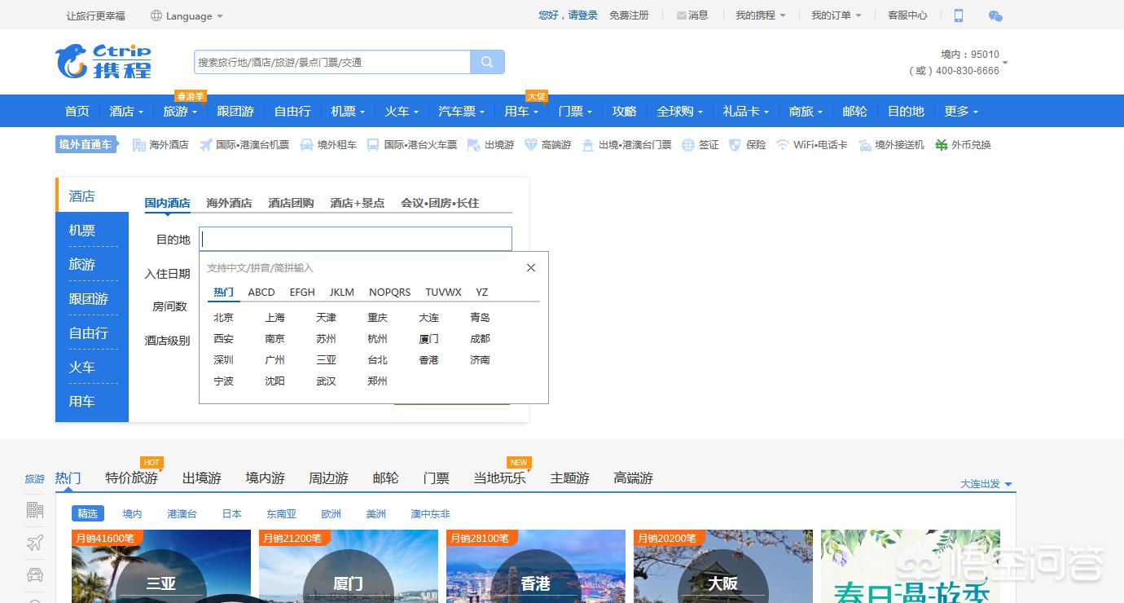
Task: Change departure city 大连出发
Action: tap(986, 483)
